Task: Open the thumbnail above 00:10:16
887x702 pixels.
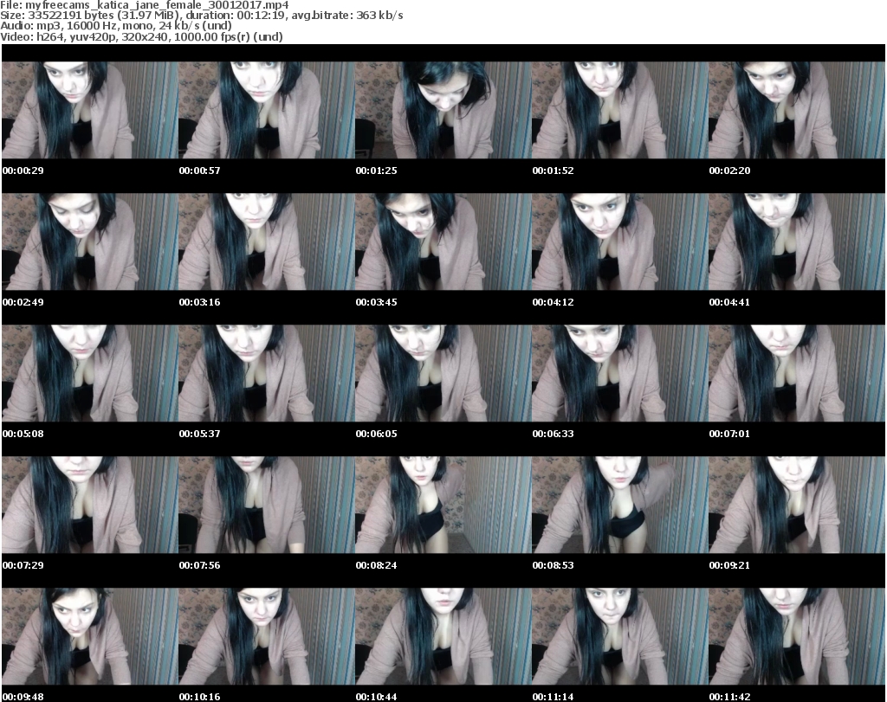Action: coord(267,637)
